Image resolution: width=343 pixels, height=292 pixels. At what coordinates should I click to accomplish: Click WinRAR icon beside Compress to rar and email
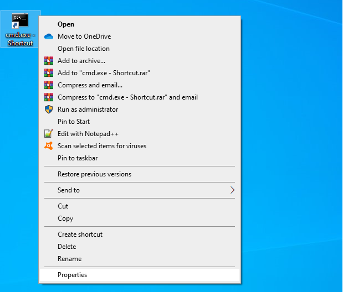click(x=49, y=97)
